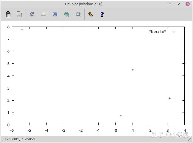Click the window title Gnuplot text
Viewport: 193px width, 143px height.
[84, 4]
